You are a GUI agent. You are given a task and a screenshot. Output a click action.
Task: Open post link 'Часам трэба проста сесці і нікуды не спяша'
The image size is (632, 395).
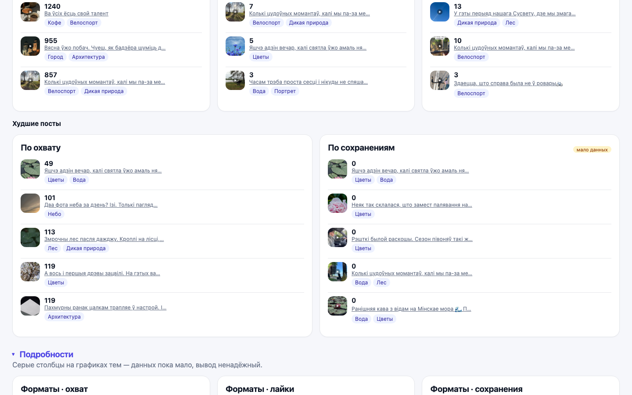coord(309,82)
